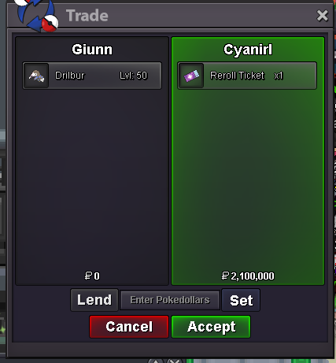This screenshot has height=363, width=336.
Task: Click Giunn's player name header
Action: (x=92, y=50)
